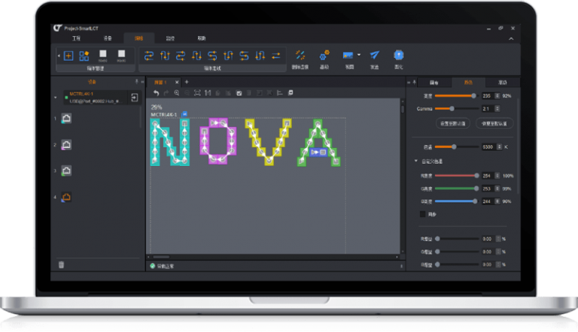The width and height of the screenshot is (578, 332).
Task: Click the paper plane Send icon
Action: pos(374,55)
